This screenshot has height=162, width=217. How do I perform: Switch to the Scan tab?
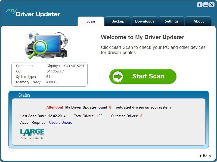pos(91,21)
